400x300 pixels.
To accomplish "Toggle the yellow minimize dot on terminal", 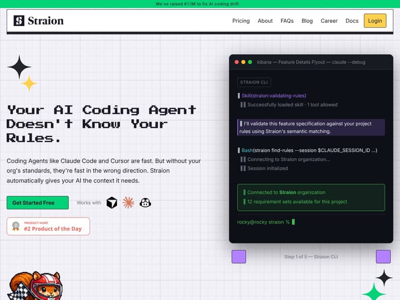I will 243,62.
